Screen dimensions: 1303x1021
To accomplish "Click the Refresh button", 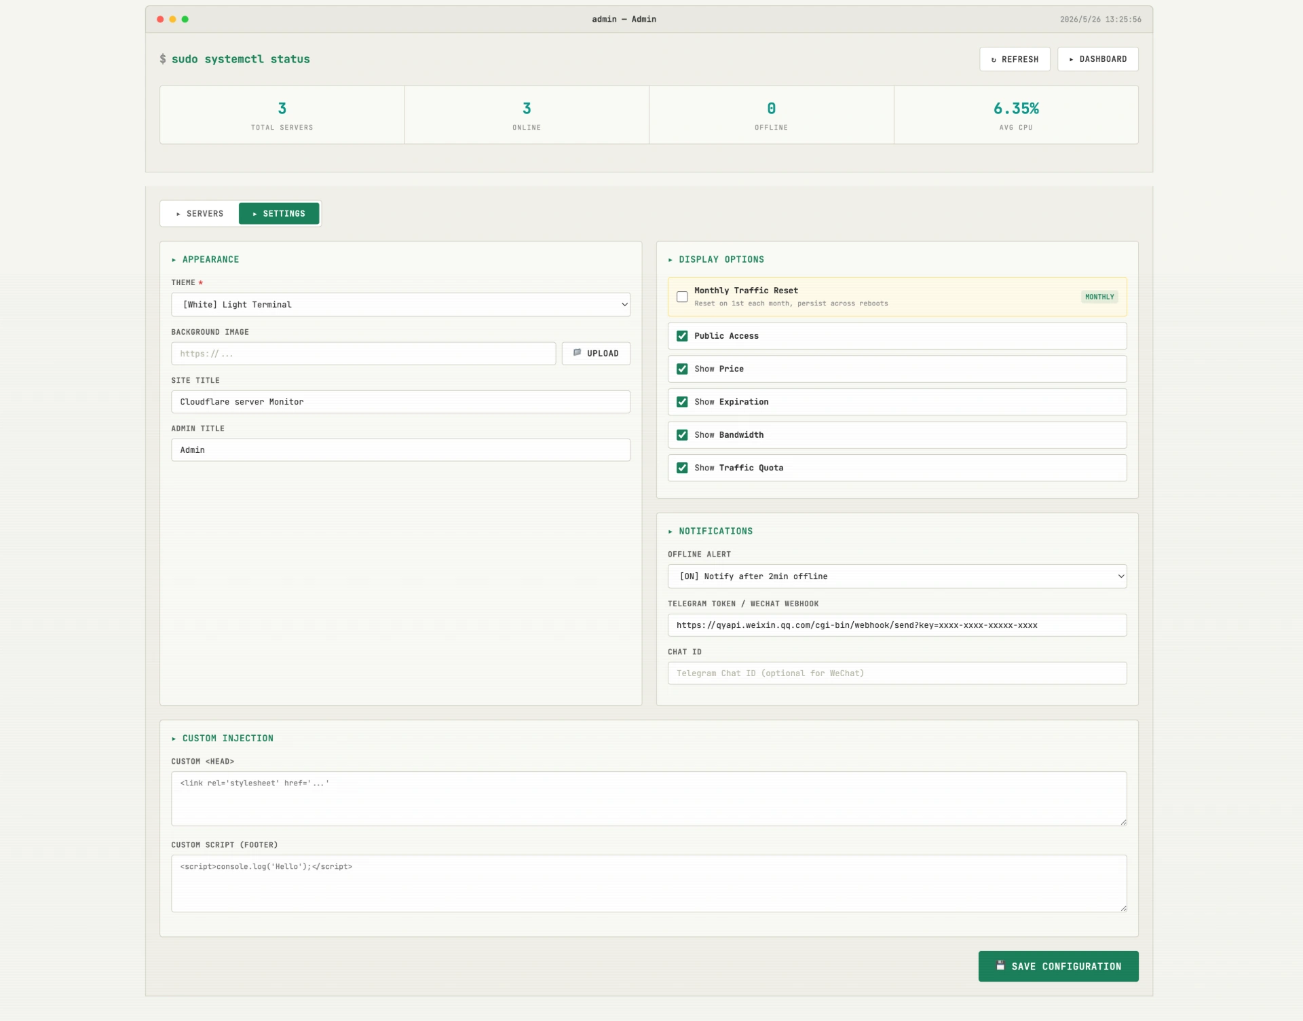I will [x=1015, y=59].
